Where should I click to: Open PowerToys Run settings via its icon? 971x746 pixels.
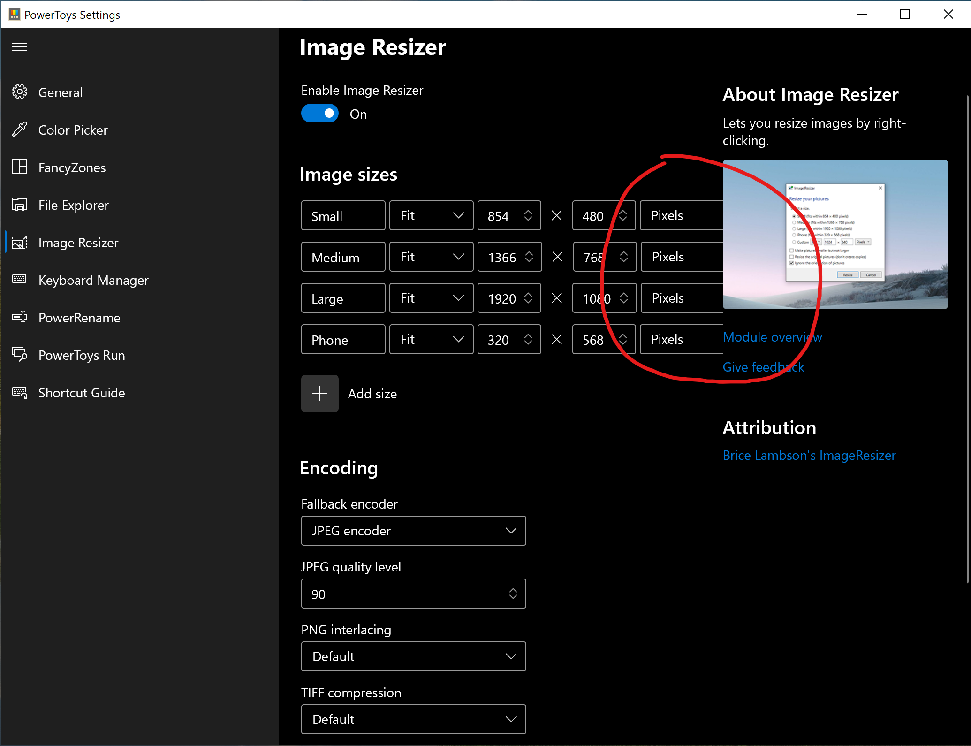(x=19, y=355)
